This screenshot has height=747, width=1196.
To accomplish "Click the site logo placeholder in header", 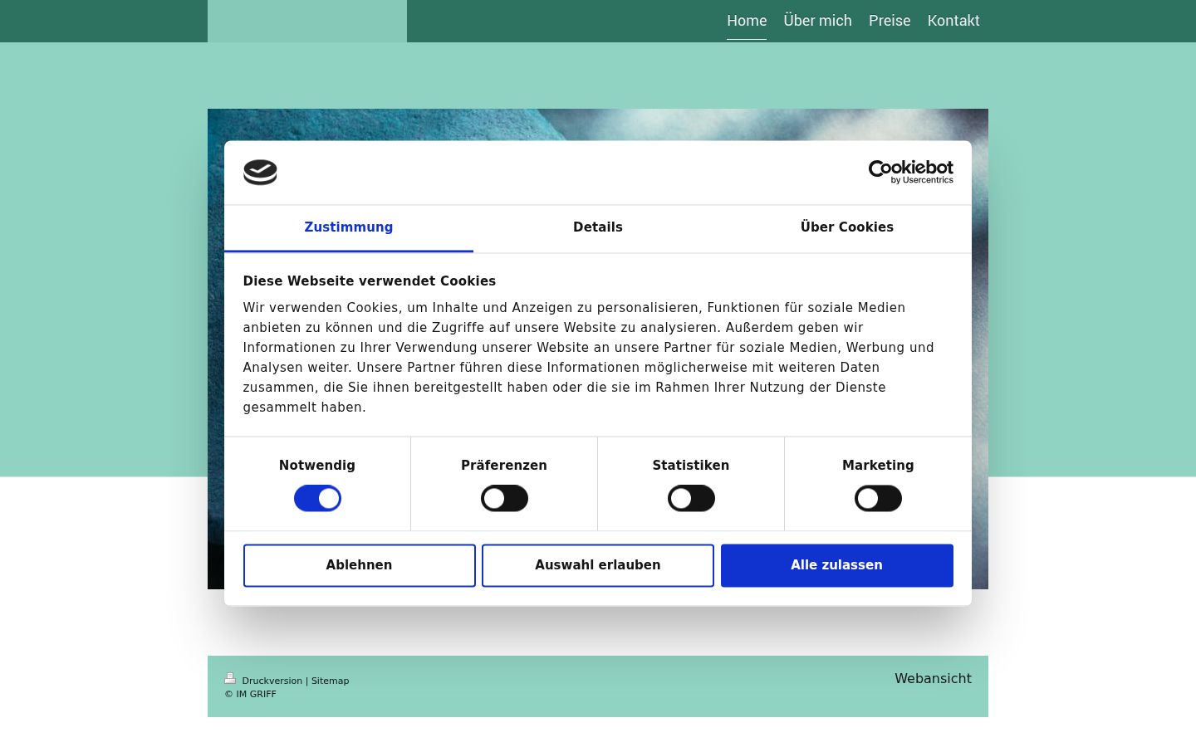I will click(x=307, y=21).
